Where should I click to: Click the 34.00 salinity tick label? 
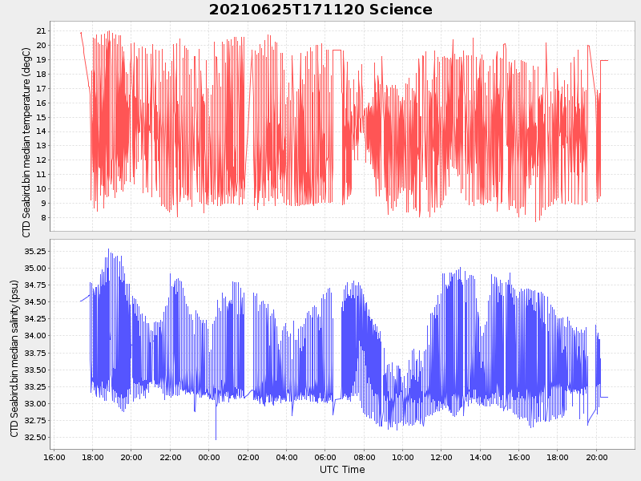pos(34,336)
